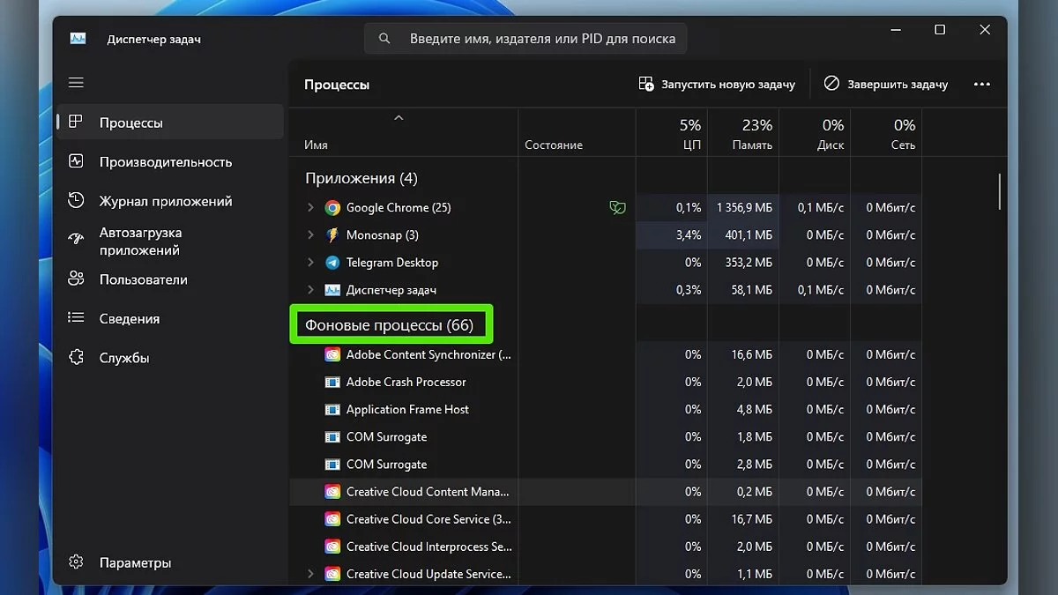The height and width of the screenshot is (595, 1058).
Task: Click the Task Manager icon in title bar
Action: pos(78,39)
